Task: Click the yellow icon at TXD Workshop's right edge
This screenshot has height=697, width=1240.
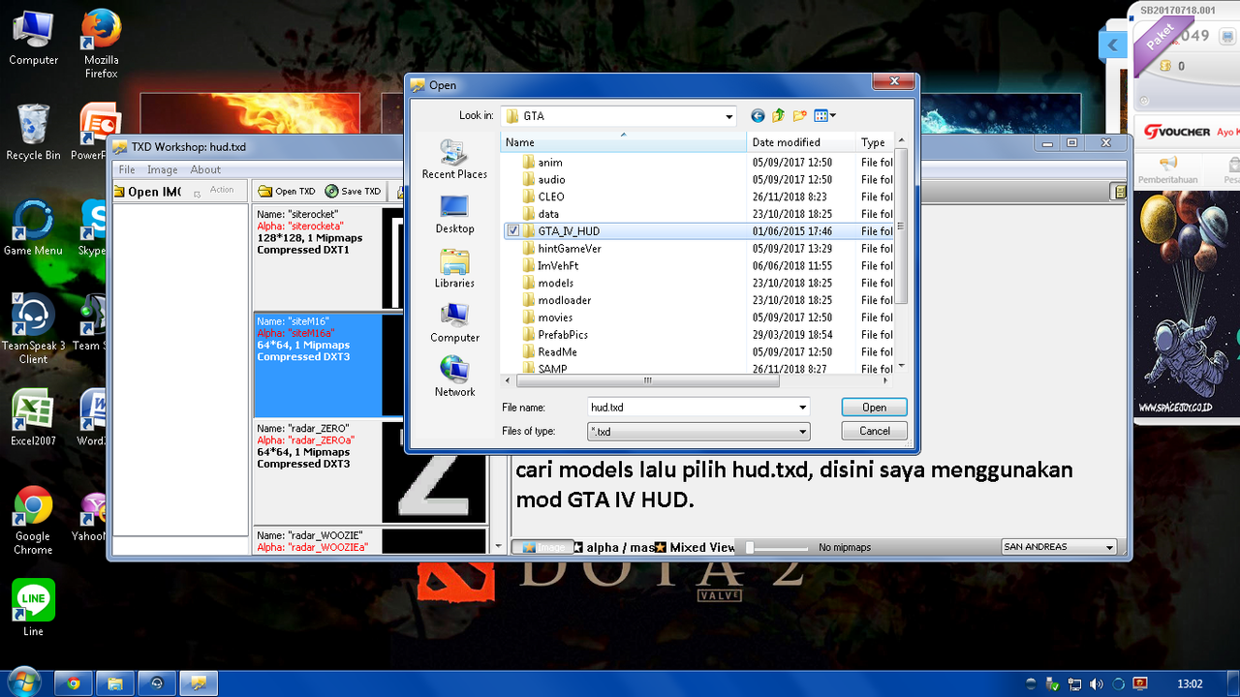Action: 1120,192
